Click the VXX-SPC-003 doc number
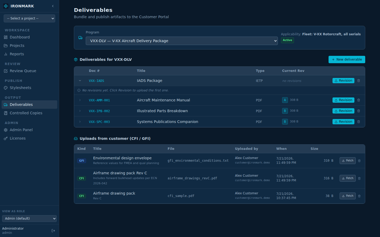This screenshot has height=237, width=380. 99,122
